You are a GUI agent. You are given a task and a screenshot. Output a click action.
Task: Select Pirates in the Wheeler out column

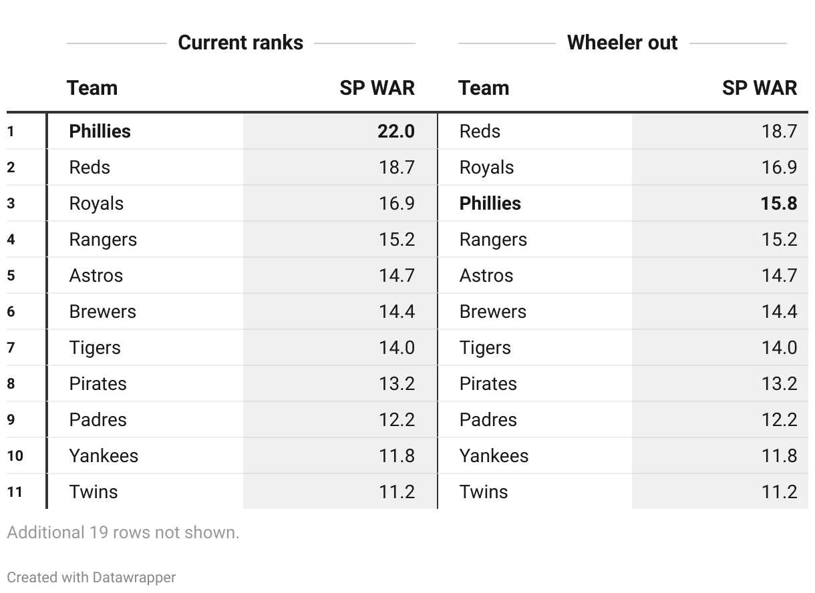point(488,384)
